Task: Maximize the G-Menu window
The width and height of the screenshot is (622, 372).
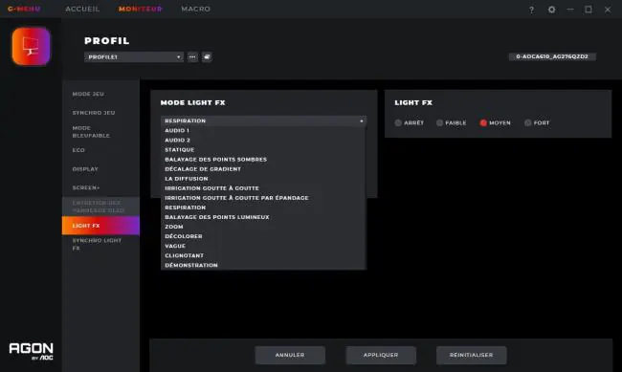Action: pyautogui.click(x=589, y=10)
